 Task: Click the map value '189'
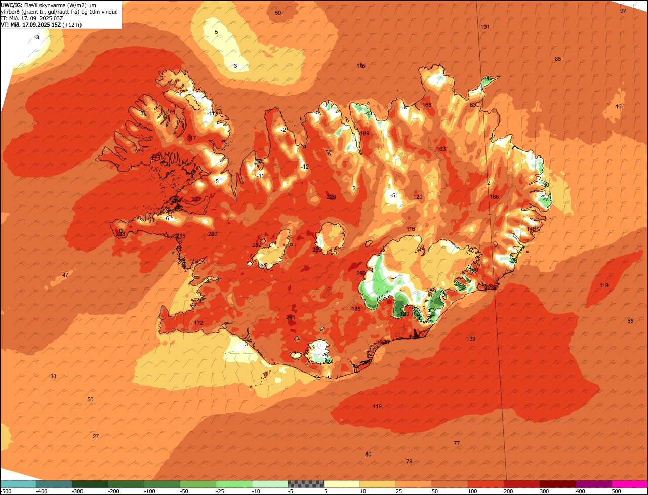[364, 134]
